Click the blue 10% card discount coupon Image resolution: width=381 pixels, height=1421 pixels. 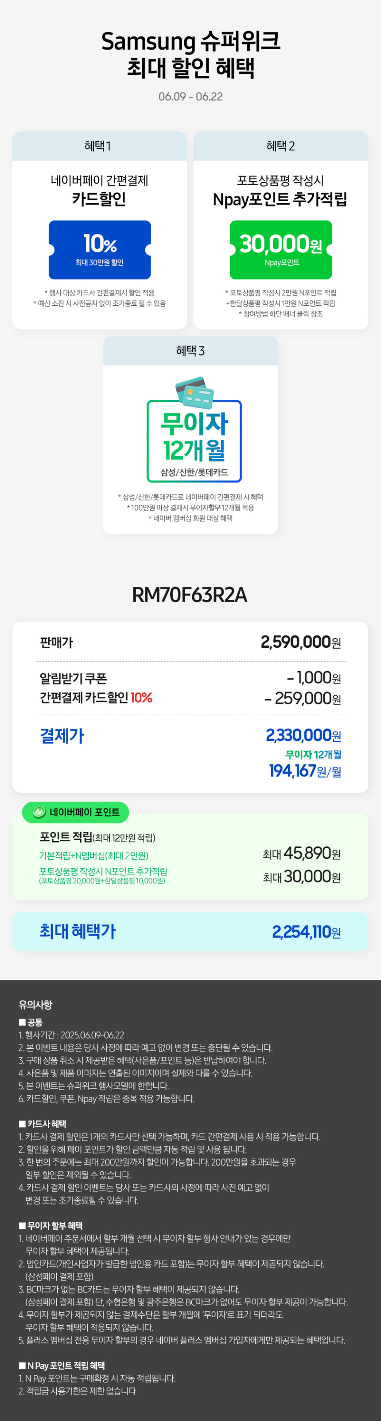click(100, 250)
